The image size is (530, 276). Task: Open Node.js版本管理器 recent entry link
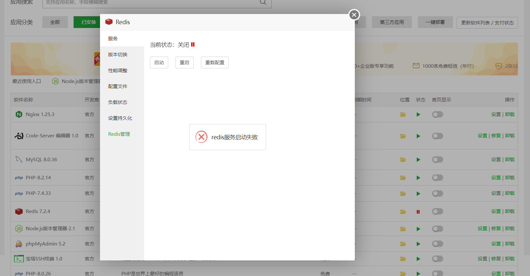coord(76,81)
